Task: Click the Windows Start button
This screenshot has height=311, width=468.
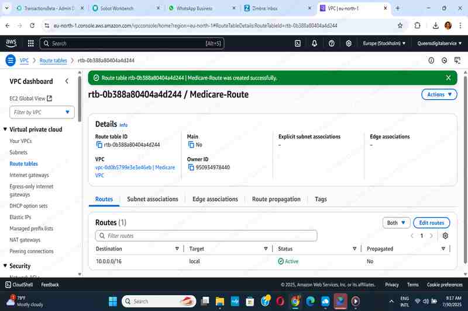Action: point(113,301)
